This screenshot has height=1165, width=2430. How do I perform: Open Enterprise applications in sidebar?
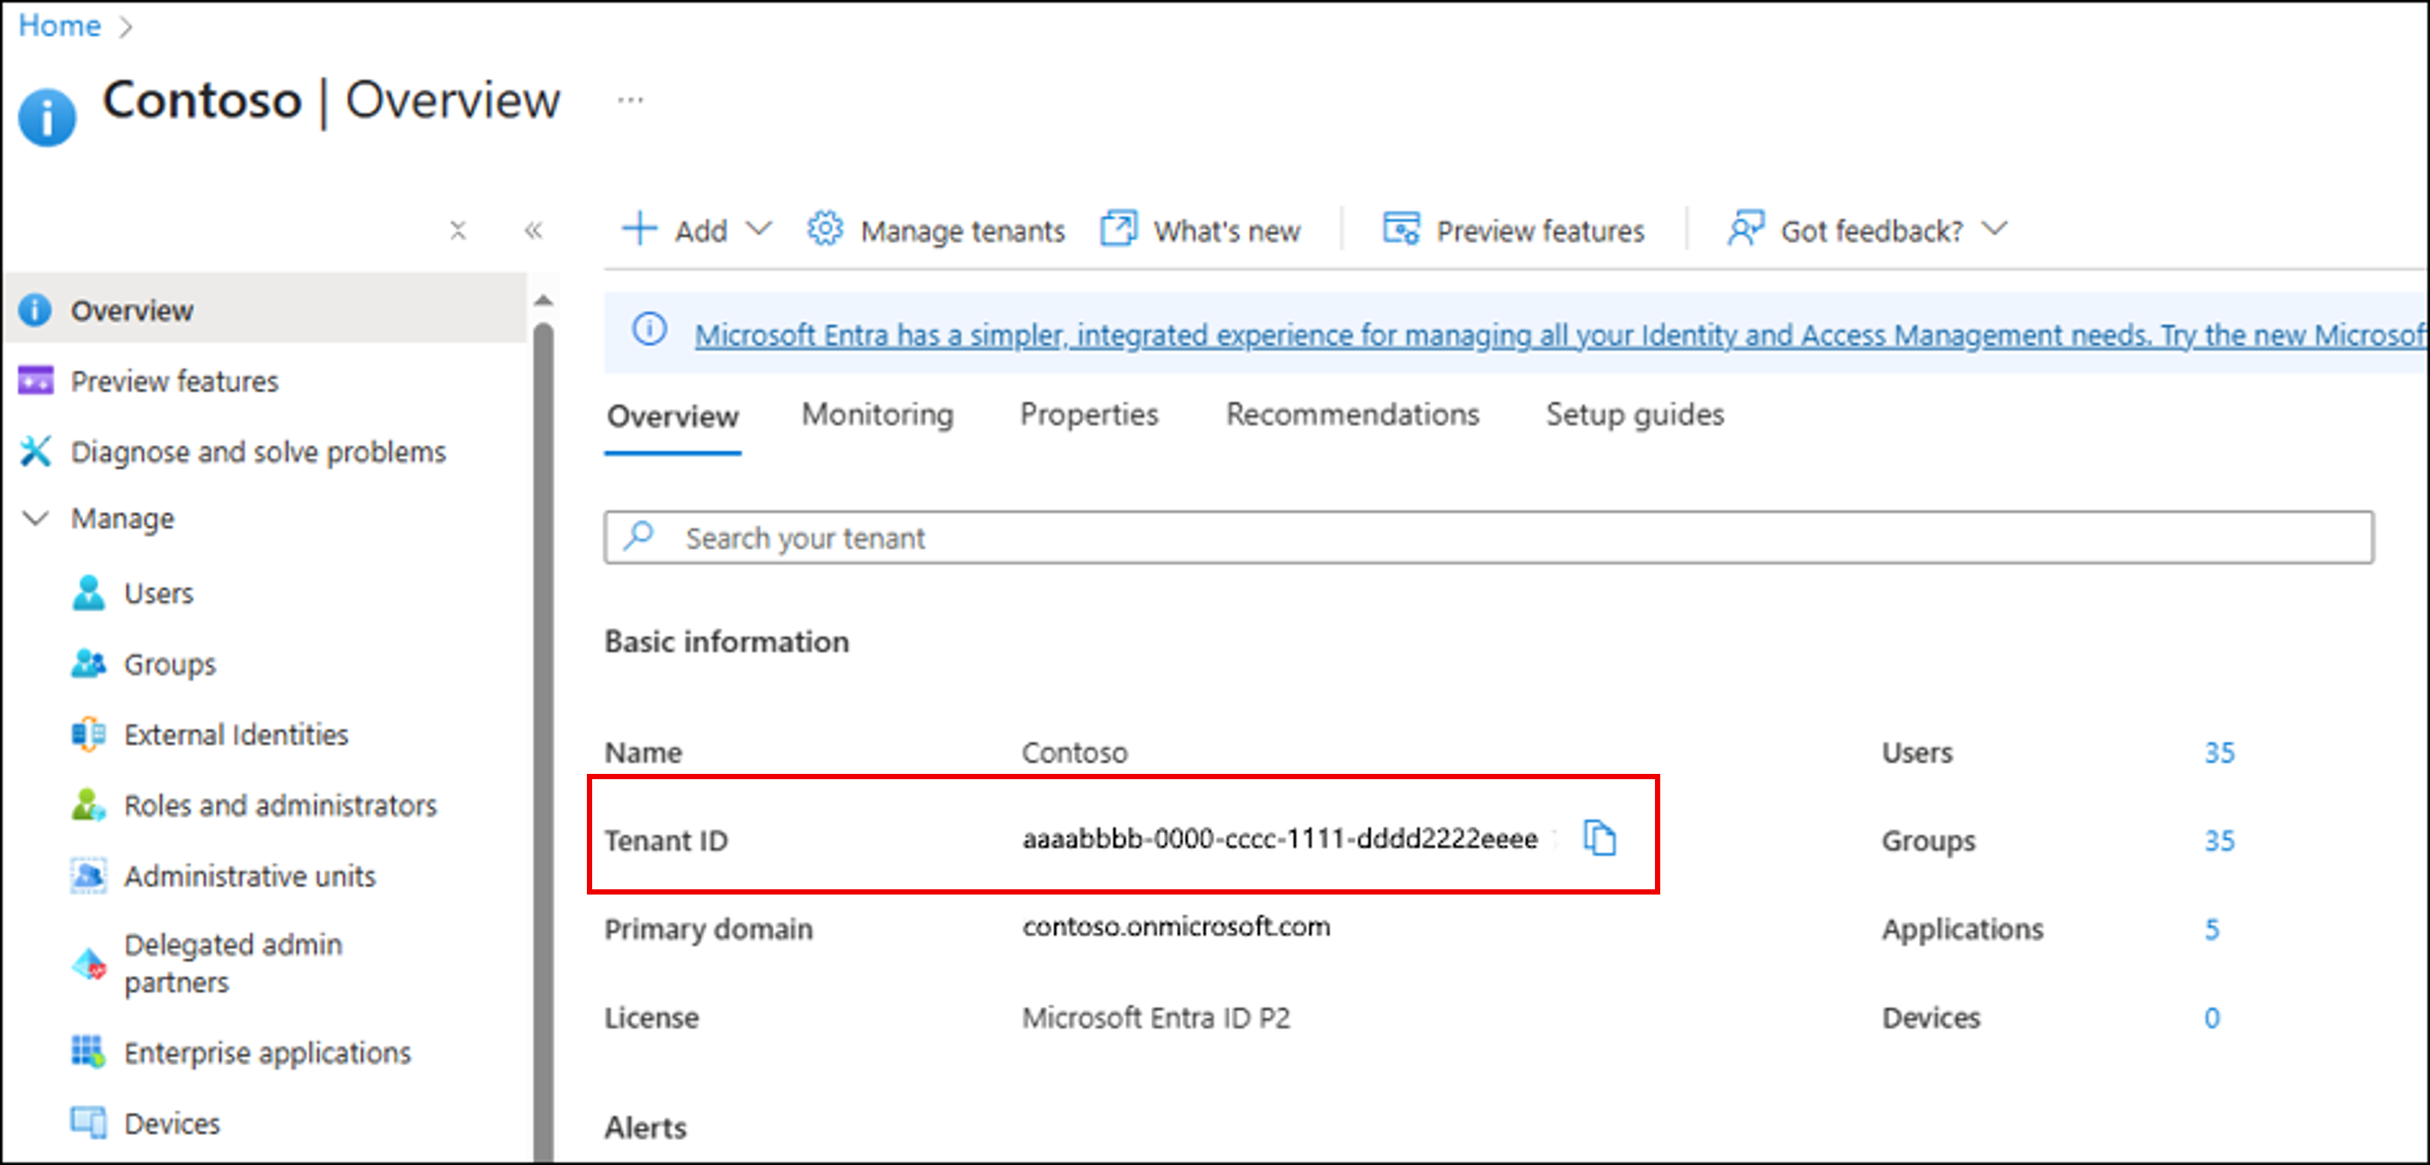coord(267,1052)
